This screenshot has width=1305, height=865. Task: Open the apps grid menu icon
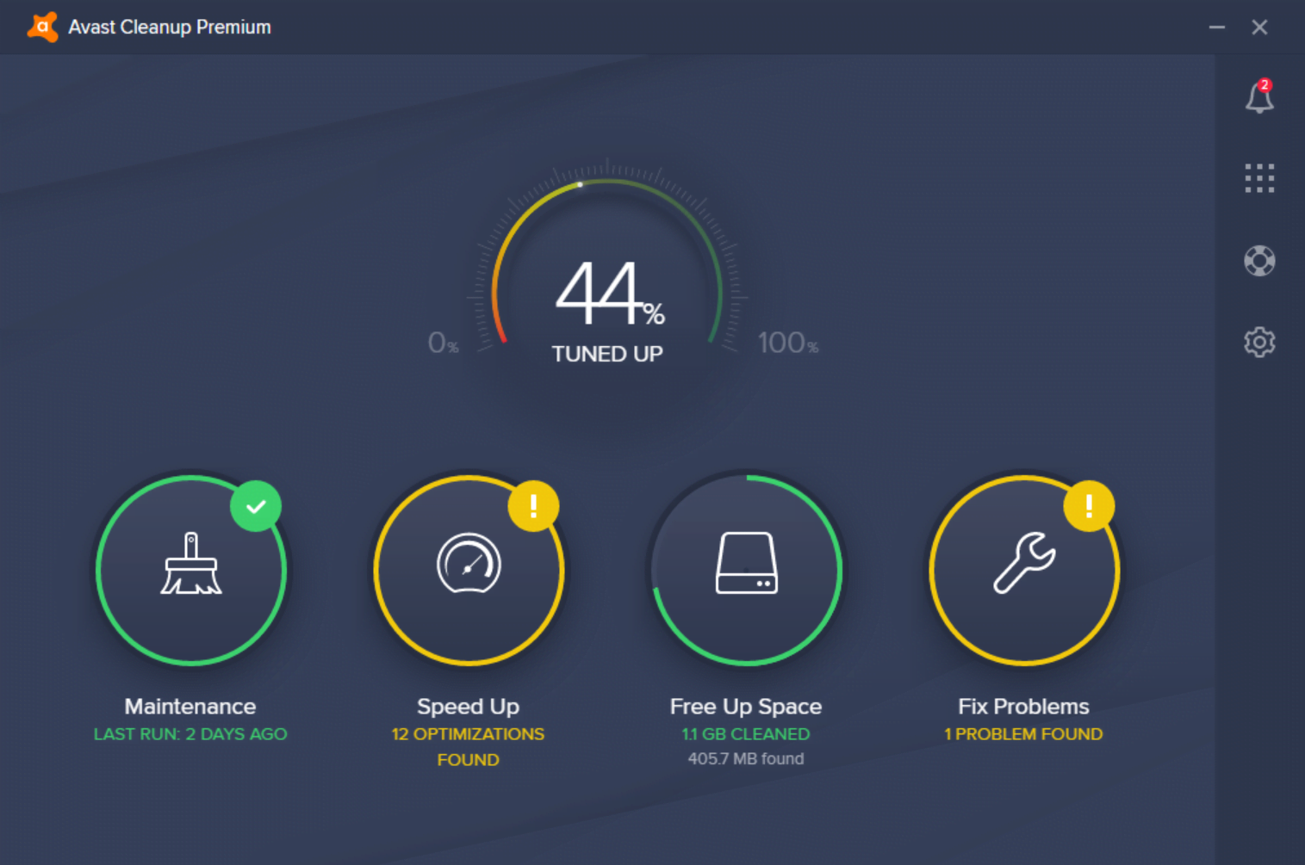pyautogui.click(x=1259, y=178)
